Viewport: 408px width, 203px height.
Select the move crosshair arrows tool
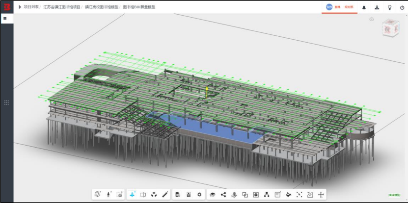click(x=321, y=194)
